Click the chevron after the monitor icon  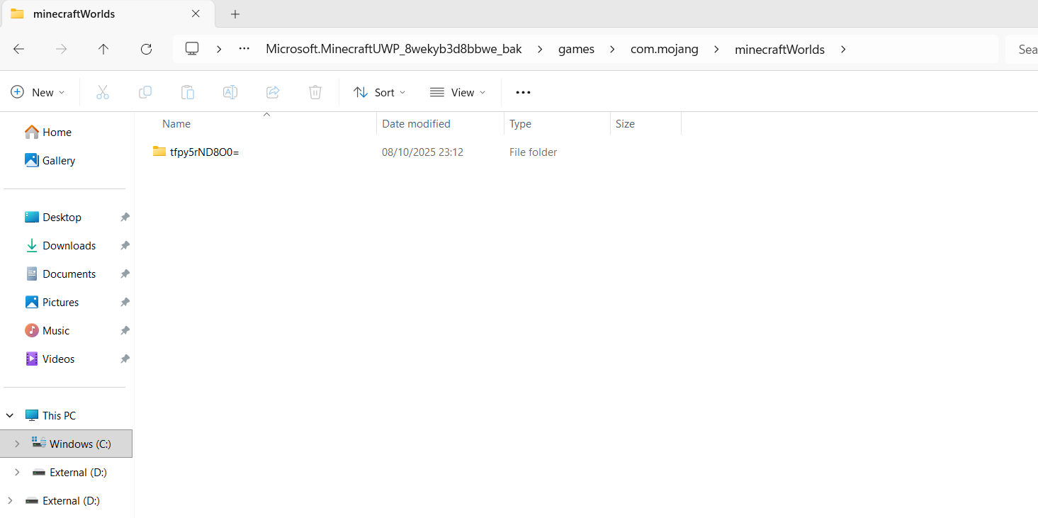220,49
